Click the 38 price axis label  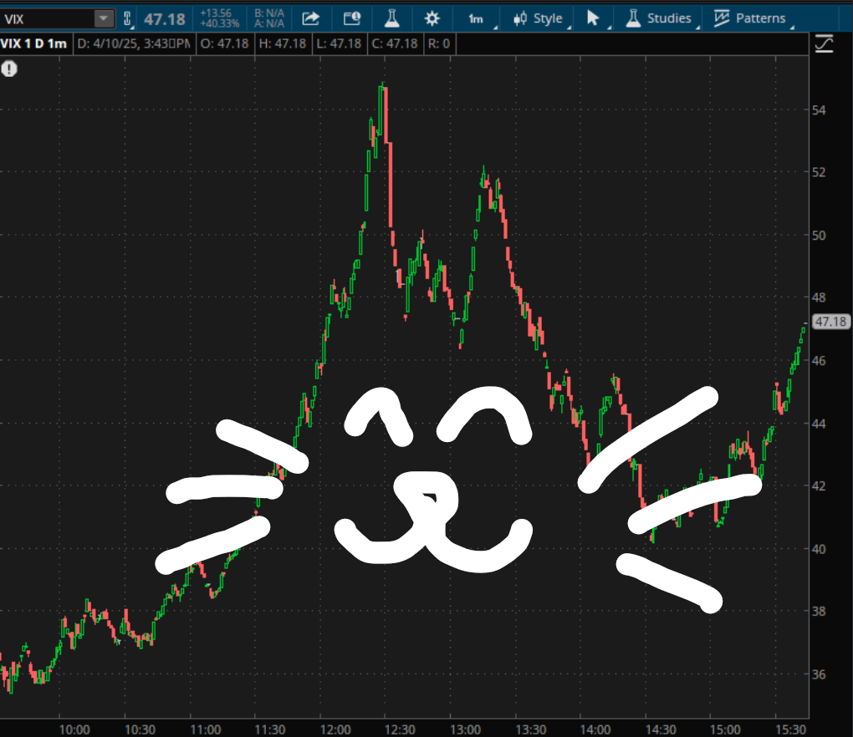[x=818, y=612]
